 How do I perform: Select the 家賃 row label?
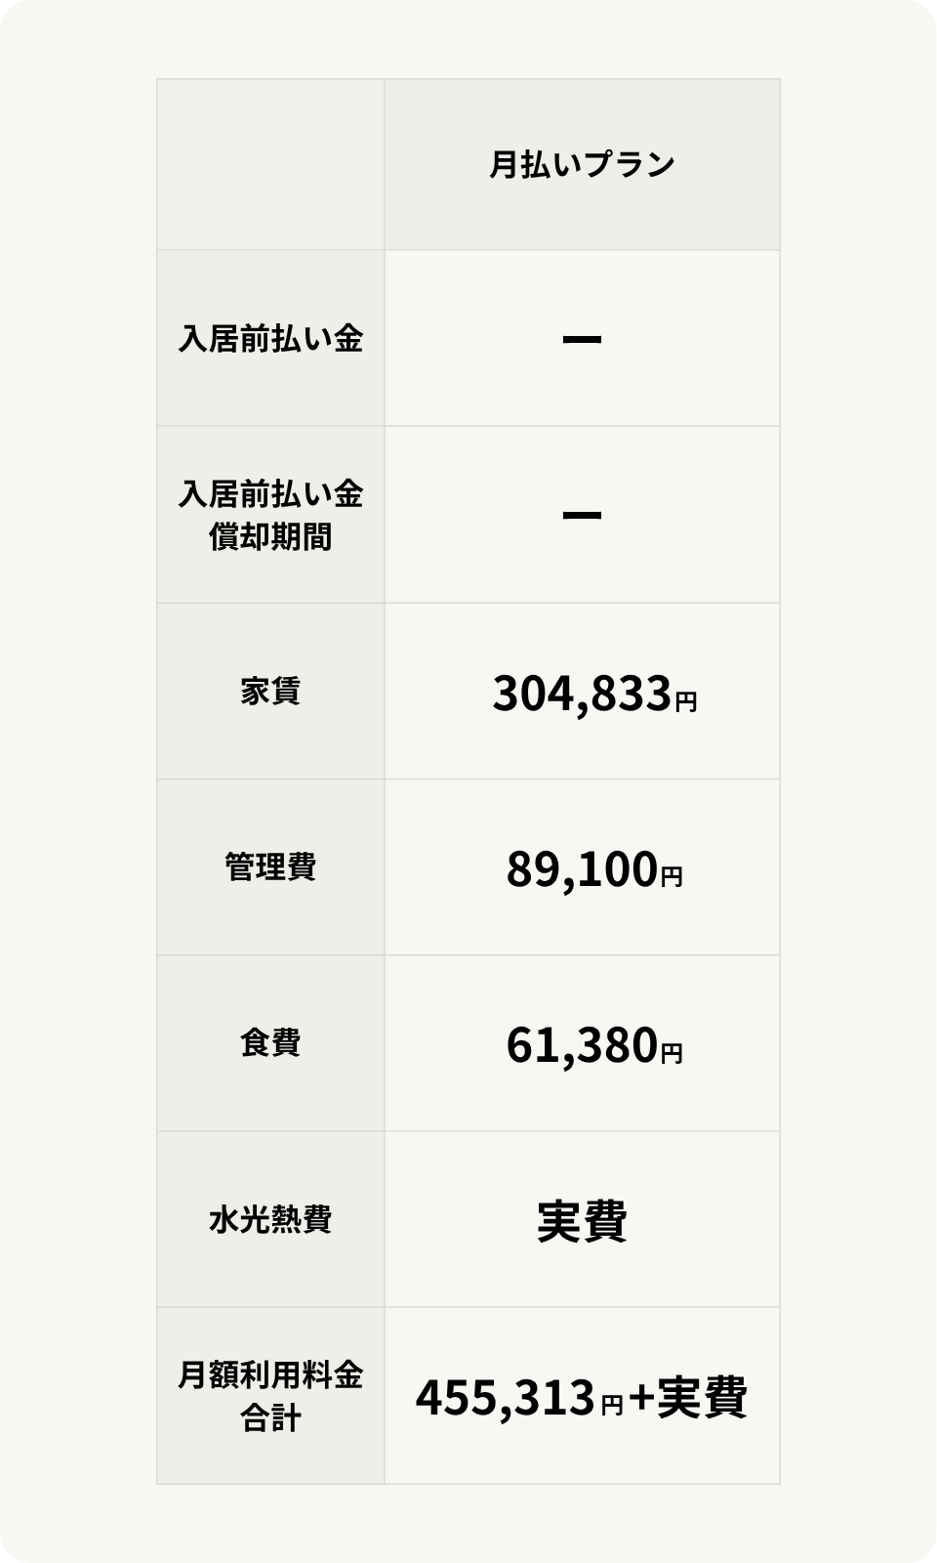[270, 692]
